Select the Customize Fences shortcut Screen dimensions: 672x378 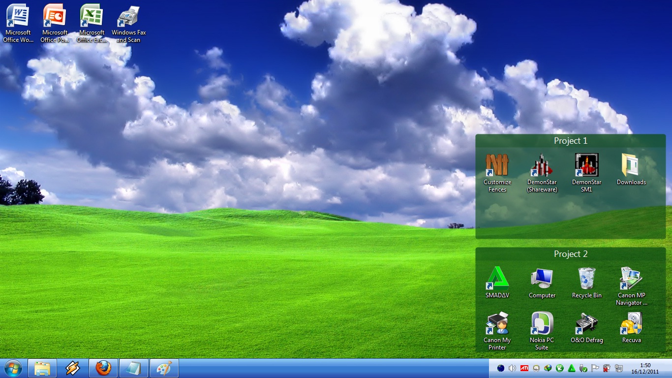[x=497, y=172]
